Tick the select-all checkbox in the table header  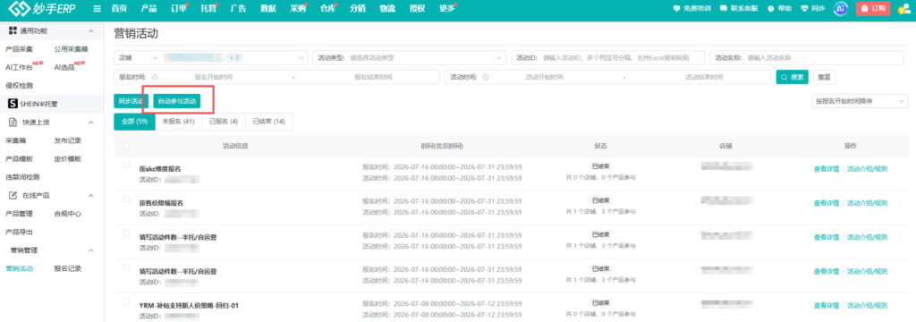pyautogui.click(x=127, y=146)
